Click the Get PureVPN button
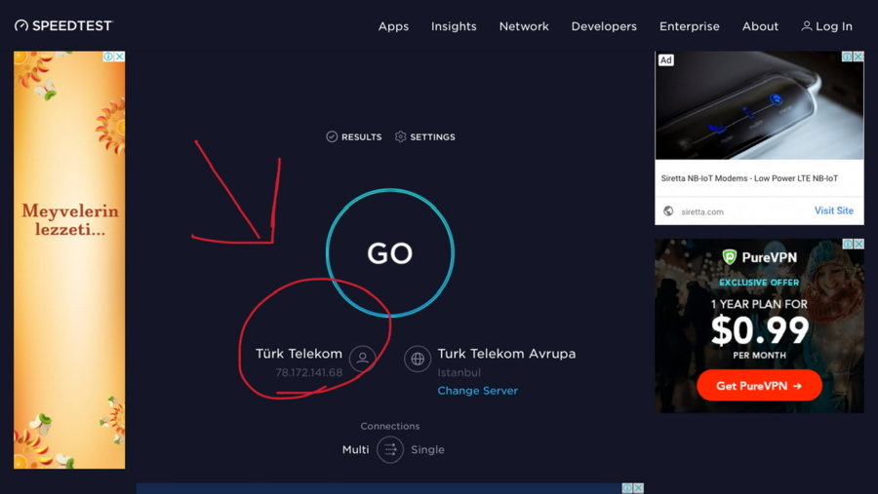878x494 pixels. click(759, 386)
